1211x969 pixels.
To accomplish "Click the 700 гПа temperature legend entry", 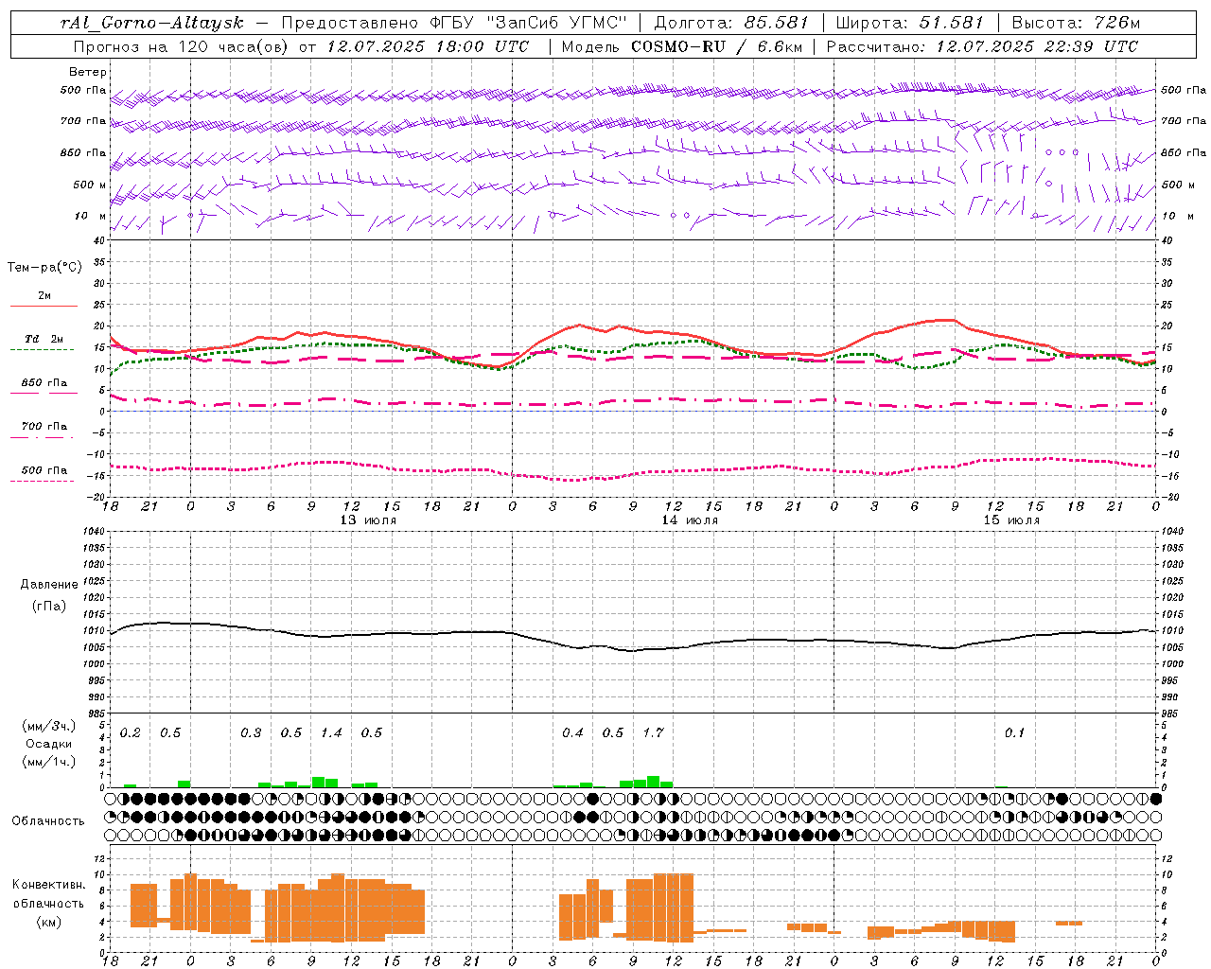I will pos(44,426).
